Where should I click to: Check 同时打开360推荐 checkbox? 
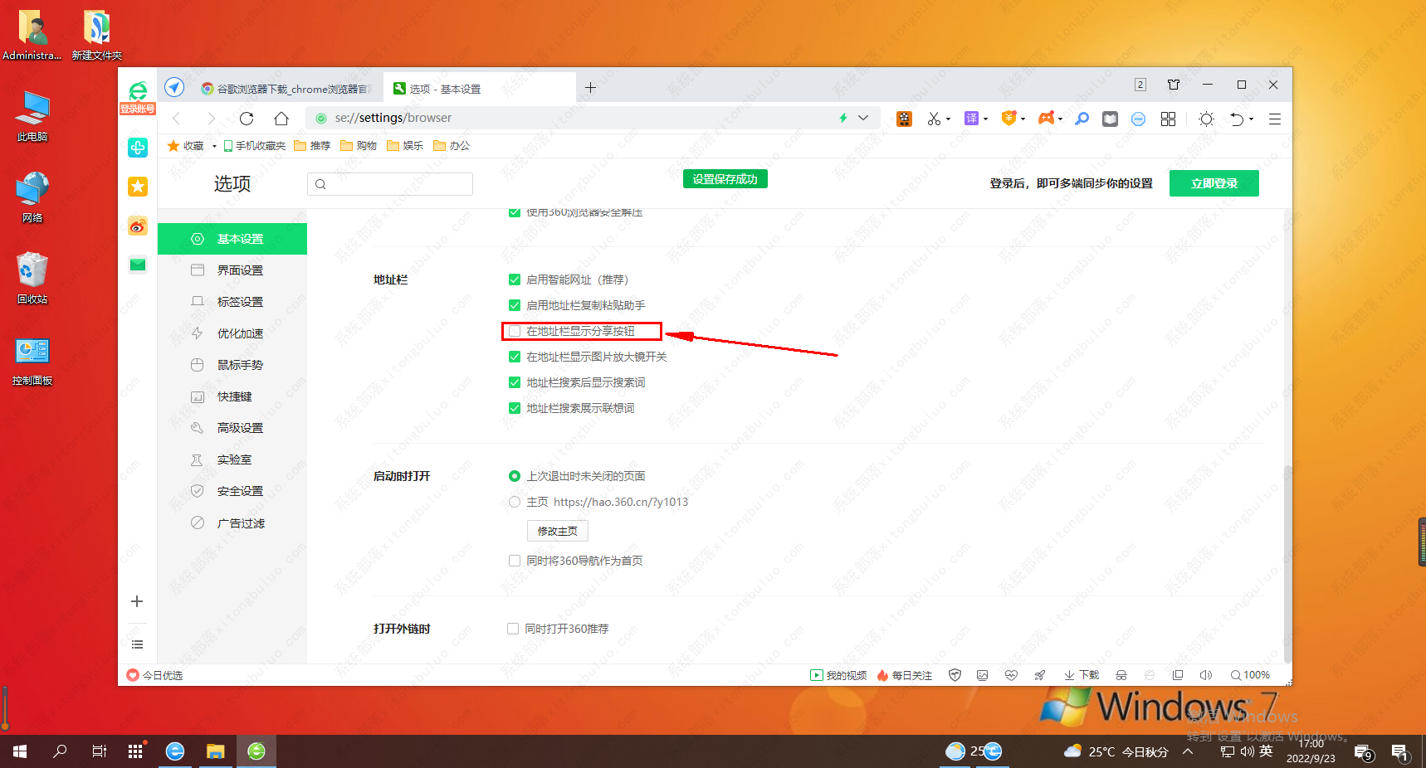pos(513,629)
